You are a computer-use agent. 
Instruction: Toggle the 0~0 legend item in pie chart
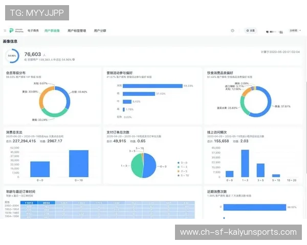click(x=183, y=163)
